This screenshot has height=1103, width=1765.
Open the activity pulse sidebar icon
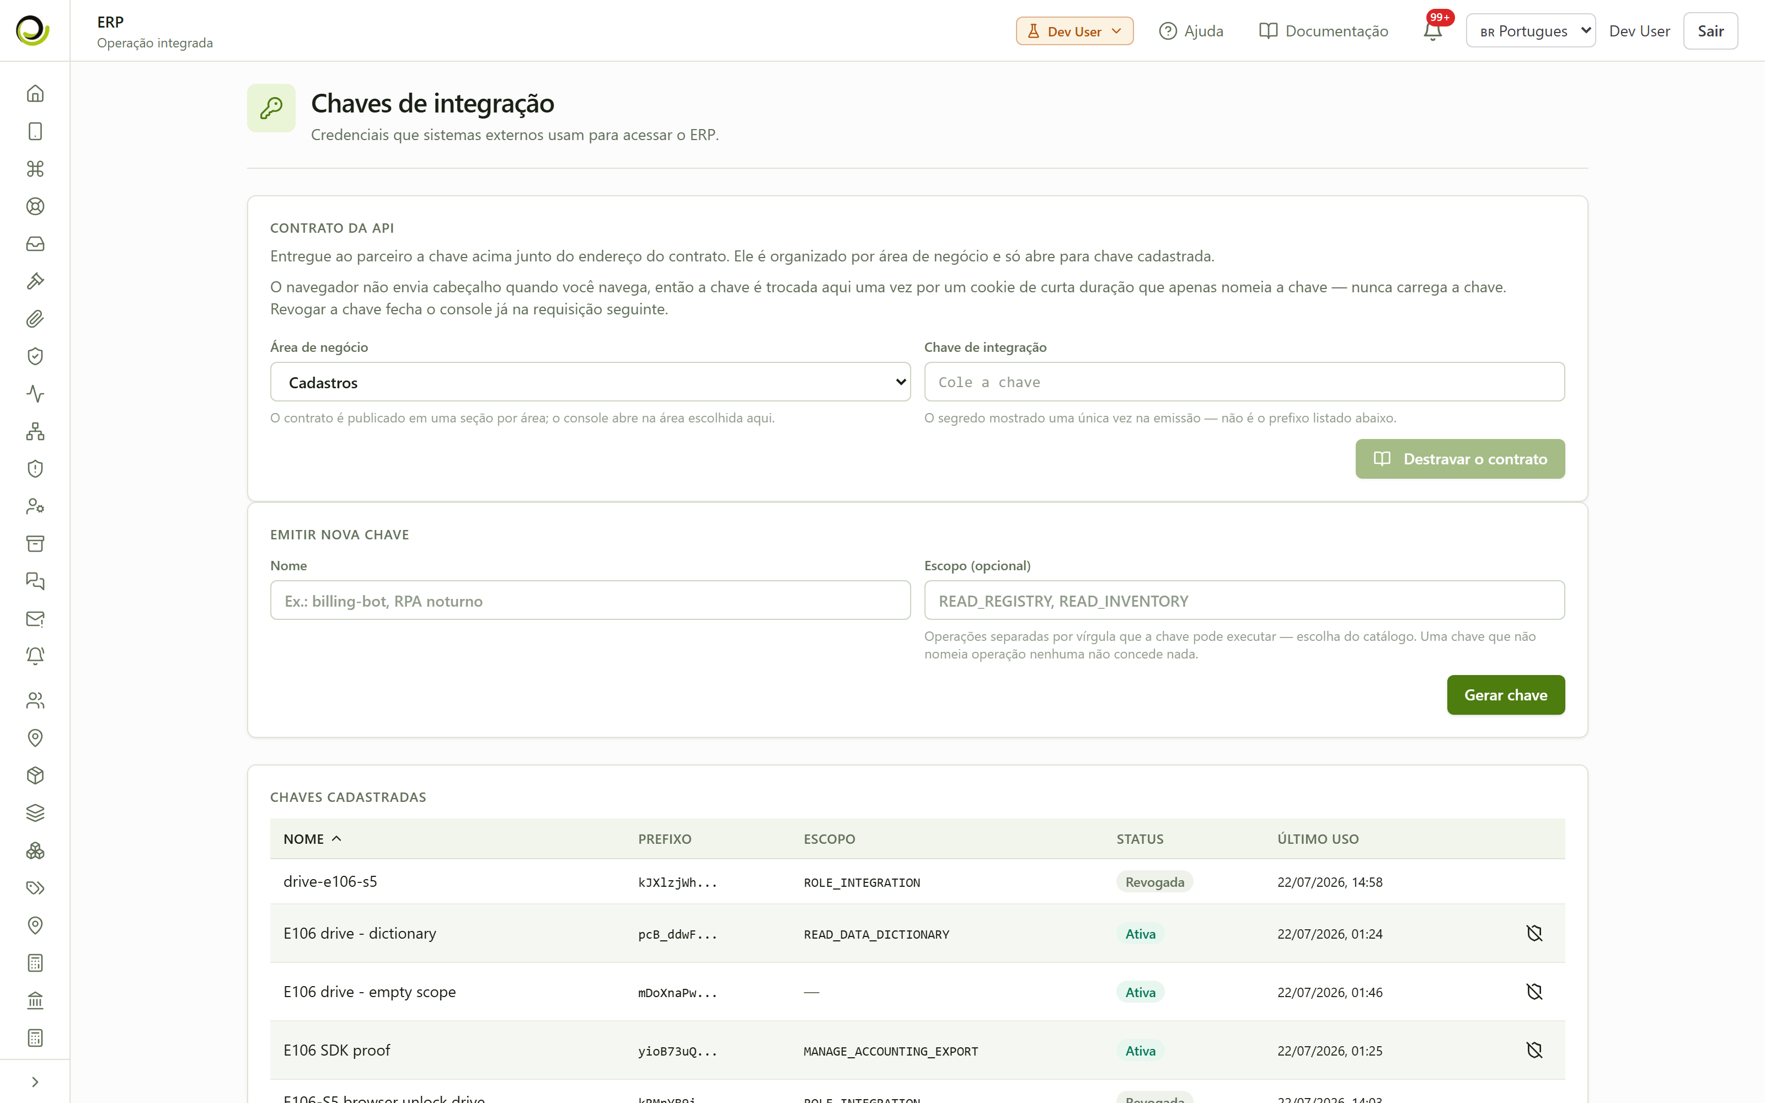[x=35, y=394]
